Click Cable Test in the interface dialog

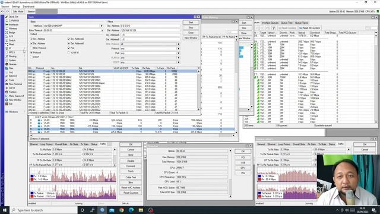click(131, 177)
